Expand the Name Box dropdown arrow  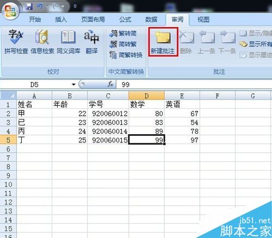pos(73,85)
